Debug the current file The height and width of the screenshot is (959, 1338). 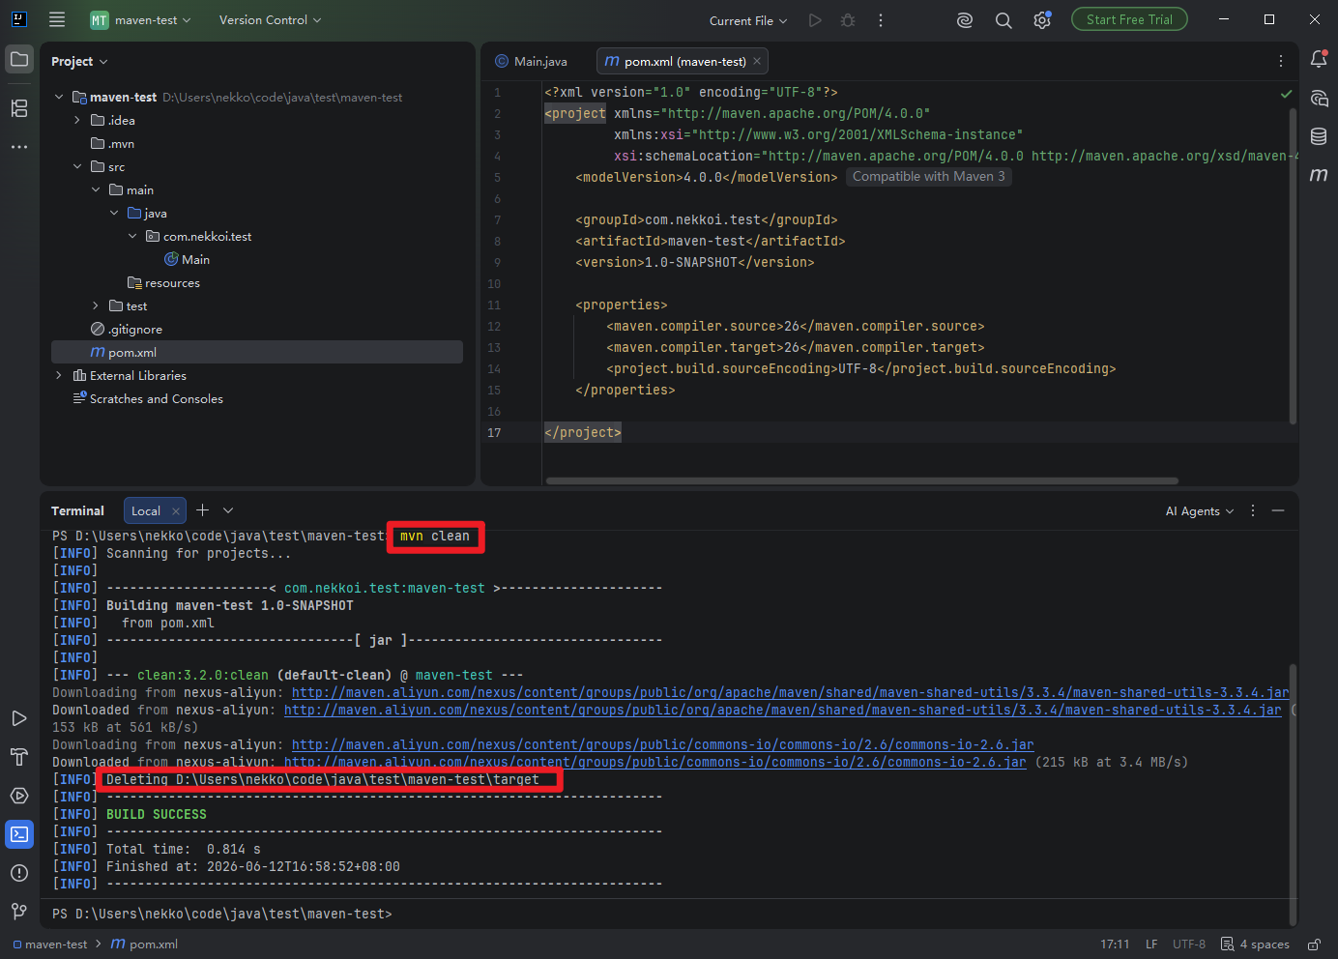point(848,20)
